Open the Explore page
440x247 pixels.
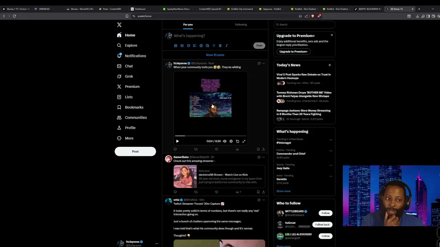[127, 45]
